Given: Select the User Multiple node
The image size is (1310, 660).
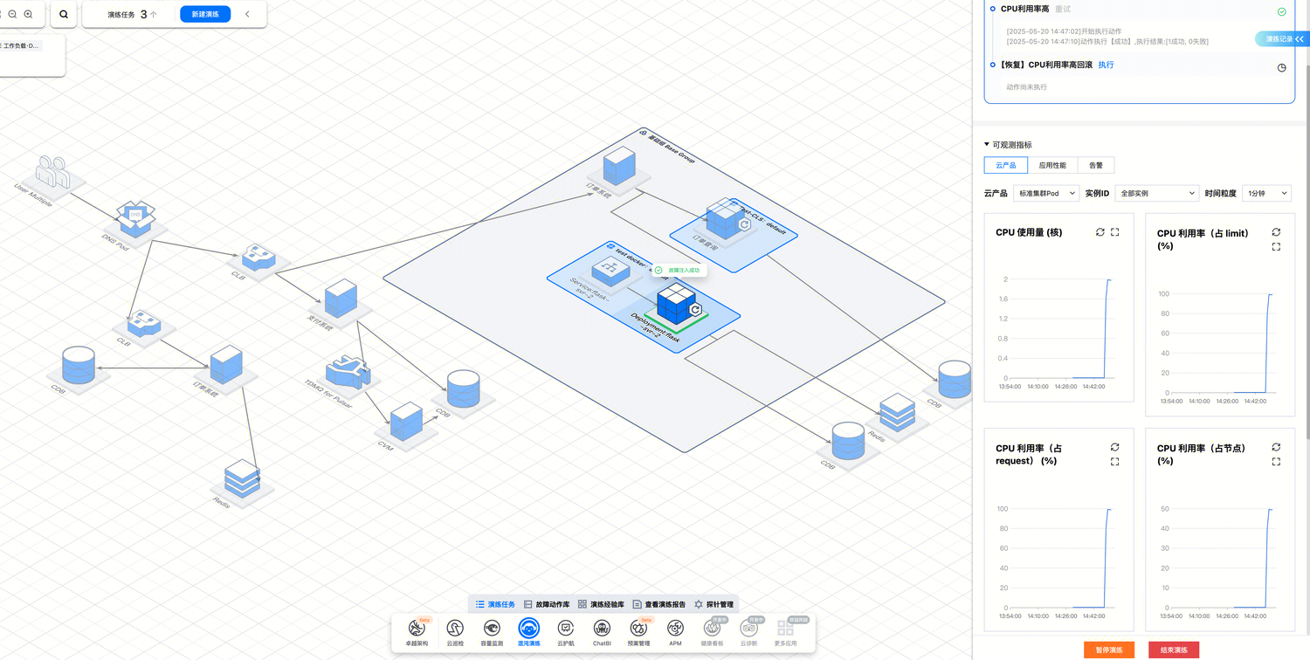Looking at the screenshot, I should click(x=51, y=175).
